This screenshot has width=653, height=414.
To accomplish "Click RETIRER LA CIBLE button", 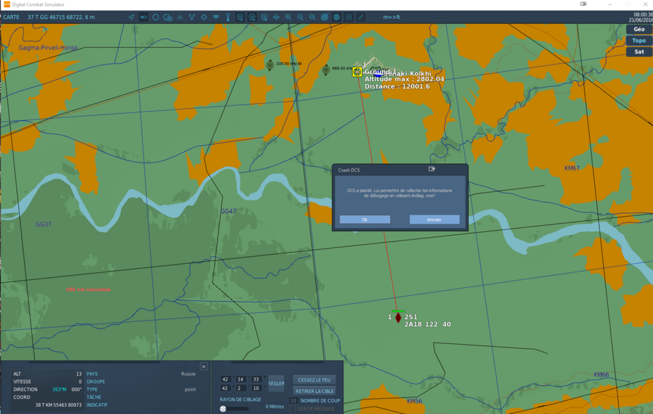I will coord(314,391).
